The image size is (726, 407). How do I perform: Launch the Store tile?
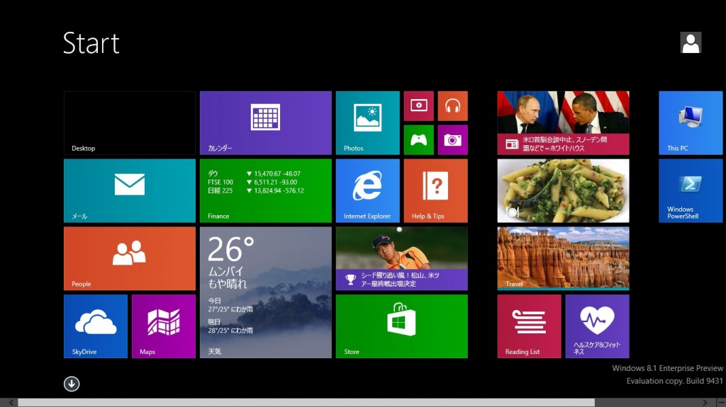click(x=402, y=326)
